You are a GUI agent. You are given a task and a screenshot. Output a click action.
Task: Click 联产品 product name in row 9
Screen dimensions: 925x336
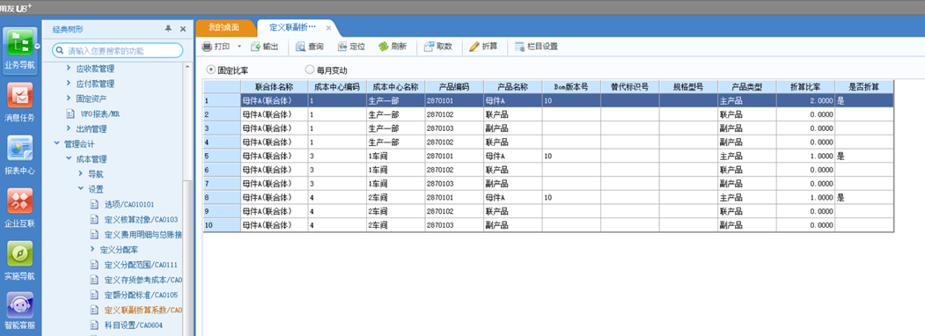(513, 211)
